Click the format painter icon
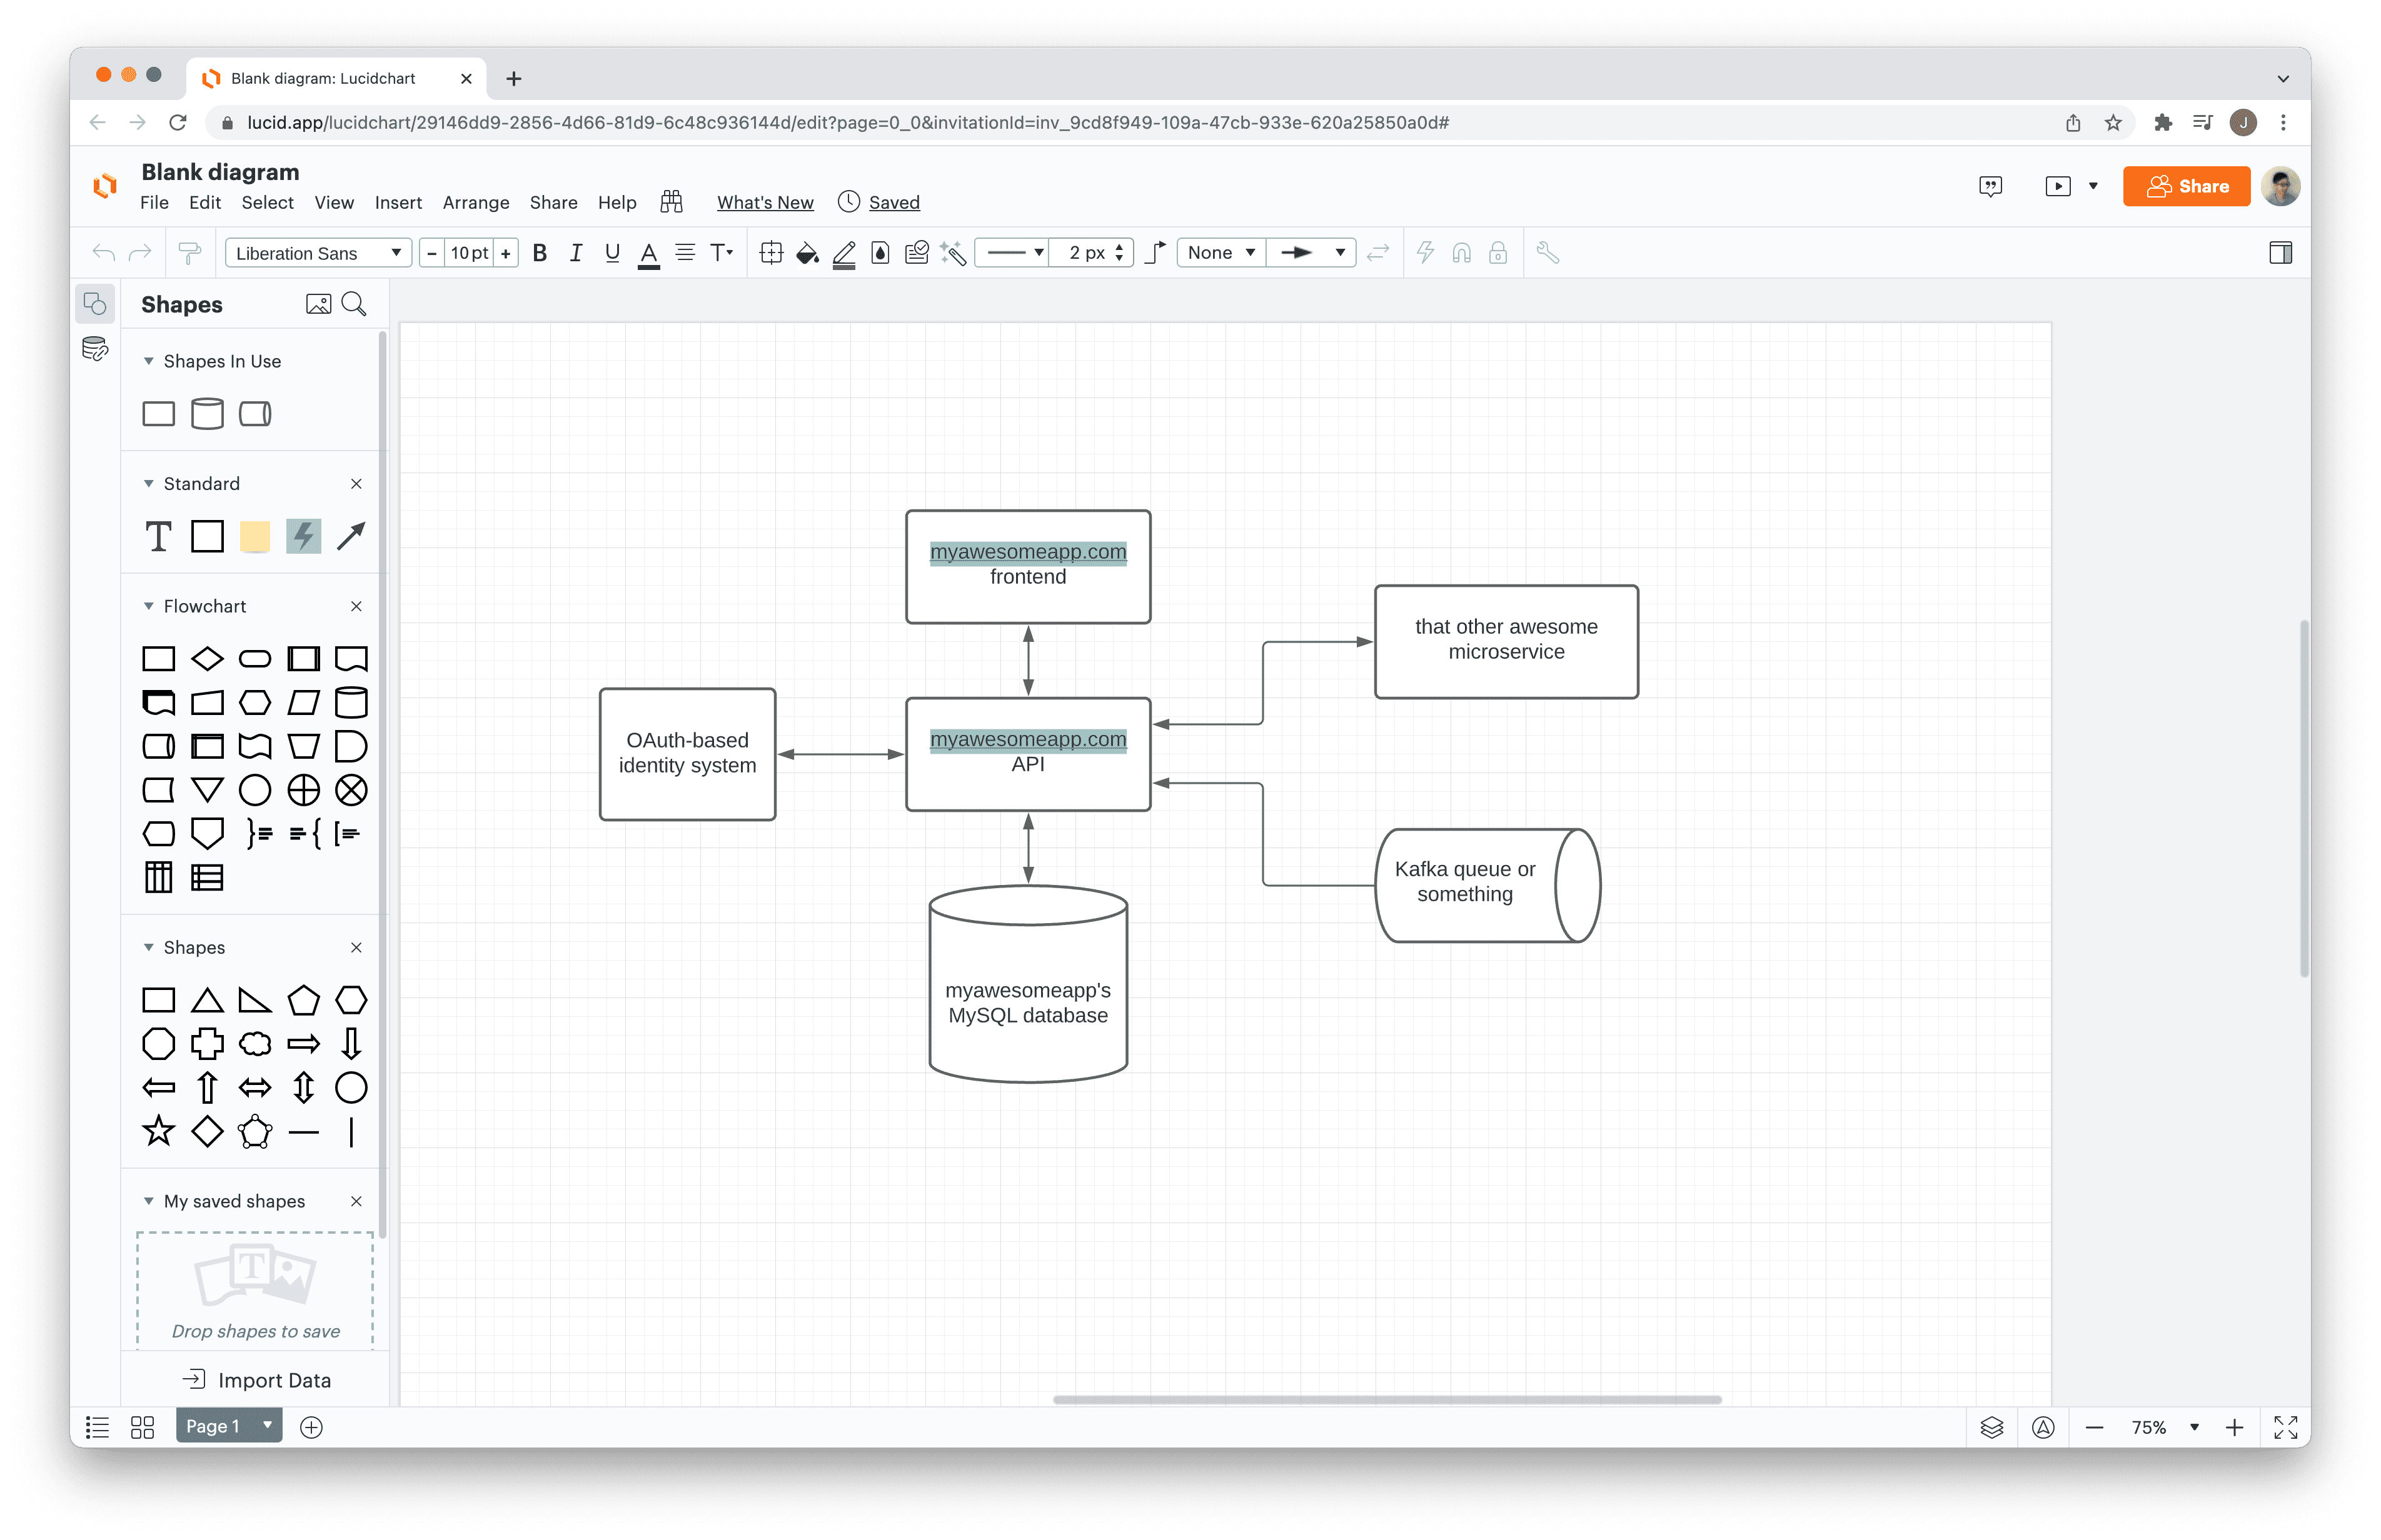The width and height of the screenshot is (2381, 1540). click(x=189, y=253)
